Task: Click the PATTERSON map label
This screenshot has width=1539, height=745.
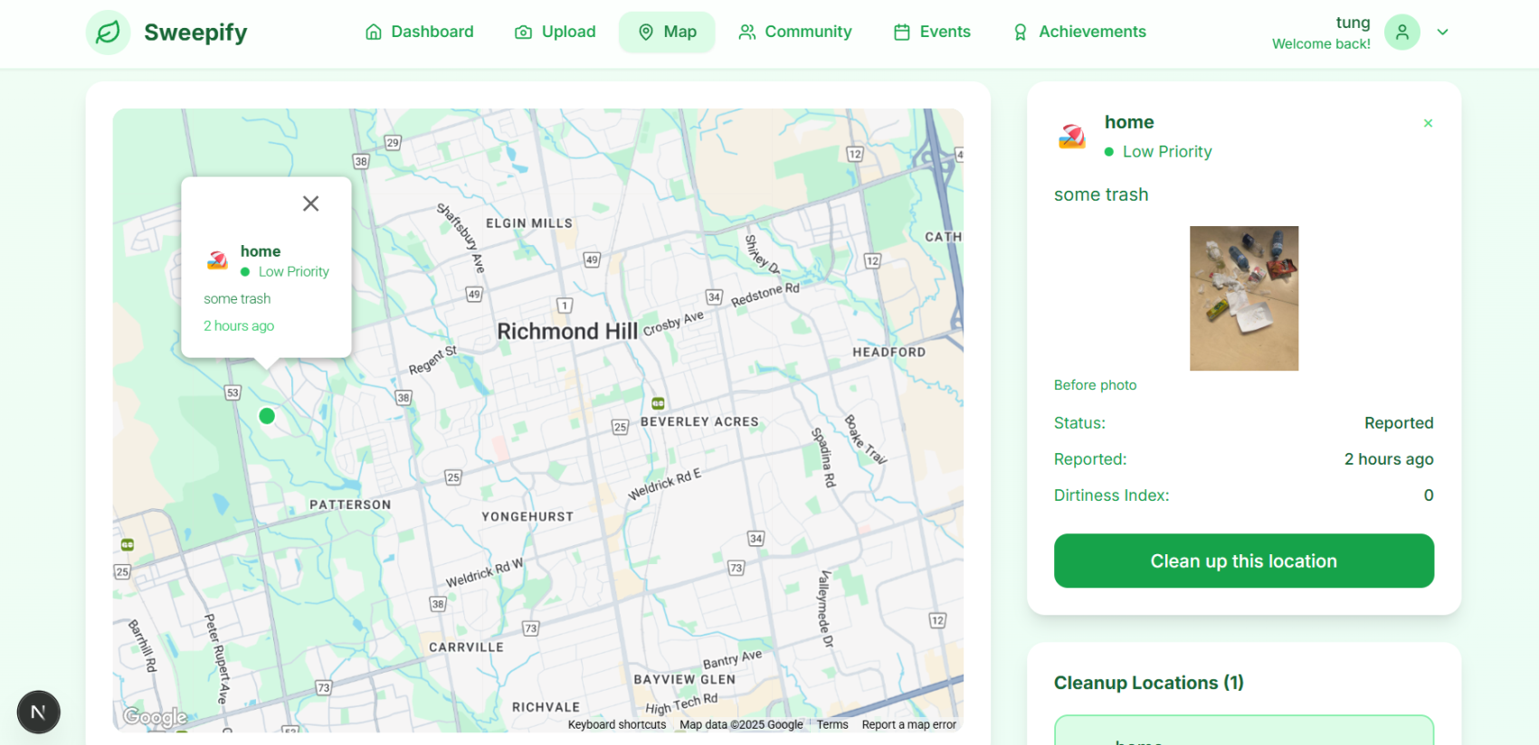Action: pos(350,505)
